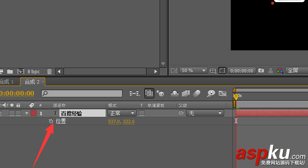Take a snapshot with the camera icon

(261, 70)
